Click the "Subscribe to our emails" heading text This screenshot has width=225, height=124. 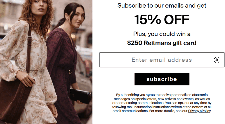pos(162,5)
